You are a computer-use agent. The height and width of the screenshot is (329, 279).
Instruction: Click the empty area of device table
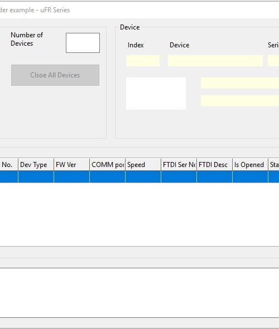tap(139, 214)
